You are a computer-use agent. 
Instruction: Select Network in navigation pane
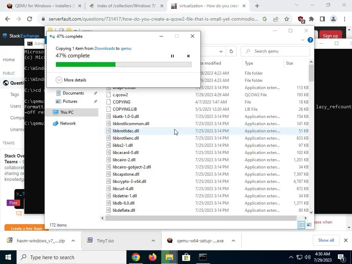(x=68, y=123)
